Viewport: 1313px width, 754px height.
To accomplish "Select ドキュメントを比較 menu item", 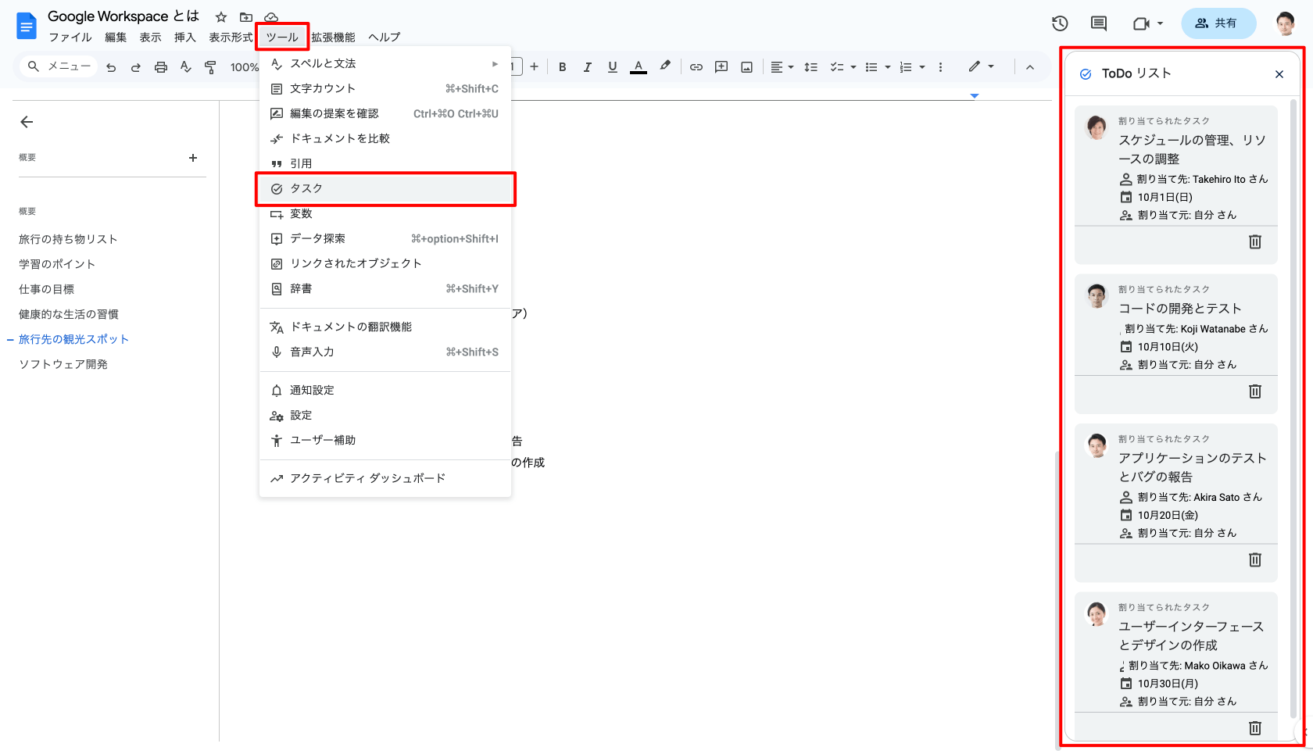I will [385, 138].
